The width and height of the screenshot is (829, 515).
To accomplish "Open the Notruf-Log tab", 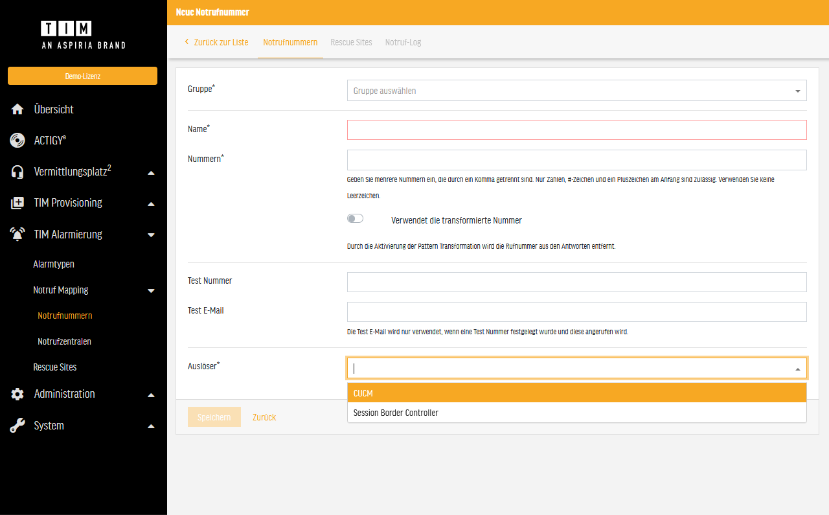I will [x=403, y=42].
